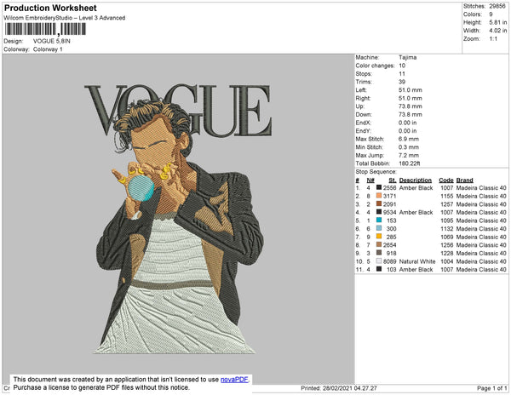Click the embroidered VOGUE design preview

(178, 219)
